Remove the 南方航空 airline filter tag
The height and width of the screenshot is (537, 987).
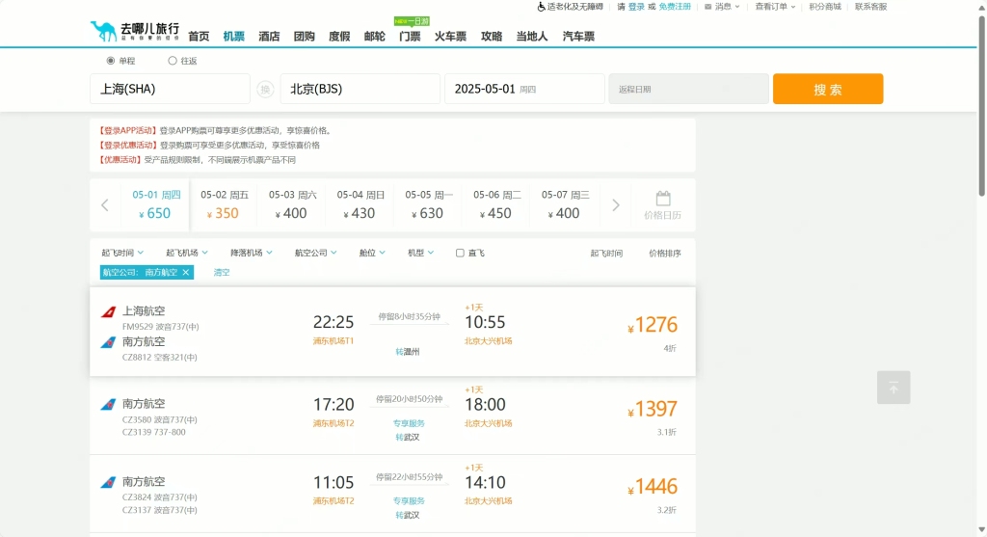tap(186, 273)
